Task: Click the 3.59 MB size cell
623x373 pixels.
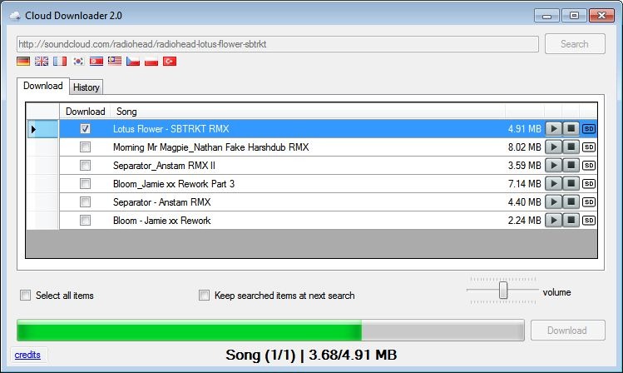Action: point(525,166)
